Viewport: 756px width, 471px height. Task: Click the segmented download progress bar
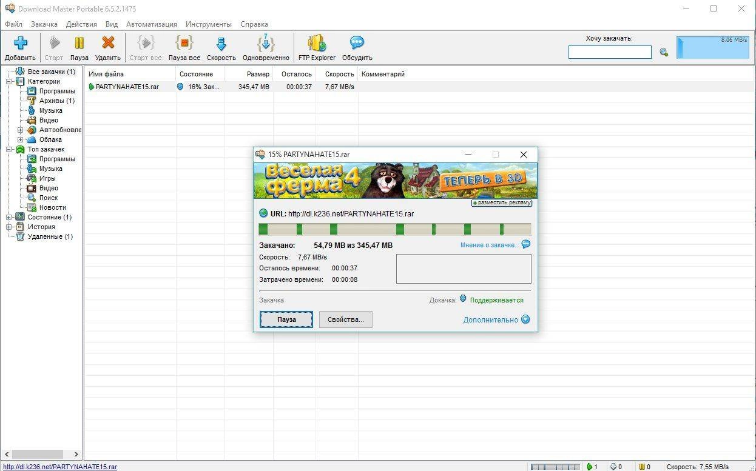pyautogui.click(x=395, y=229)
